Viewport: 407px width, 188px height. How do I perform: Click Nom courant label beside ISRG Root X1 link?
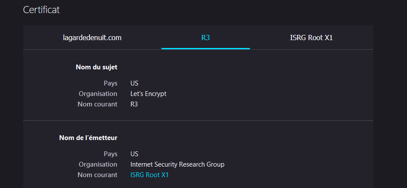[98, 175]
